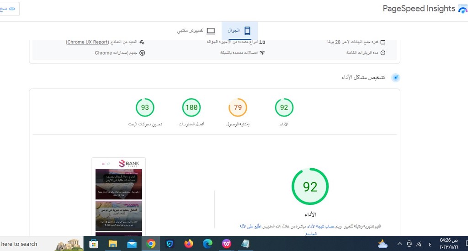Open Firefox from the taskbar
The width and height of the screenshot is (468, 251).
pyautogui.click(x=189, y=244)
